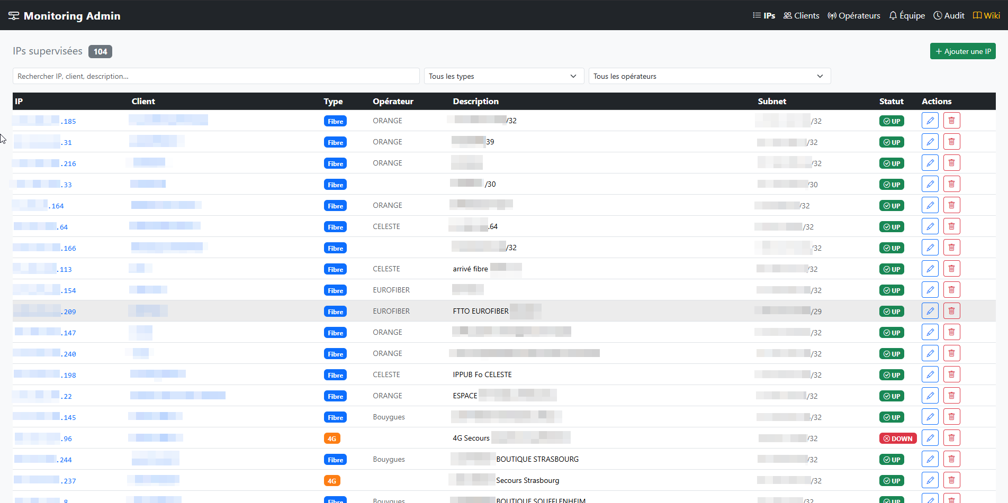1008x503 pixels.
Task: Delete the FTTO EUROFIBER row
Action: (951, 311)
